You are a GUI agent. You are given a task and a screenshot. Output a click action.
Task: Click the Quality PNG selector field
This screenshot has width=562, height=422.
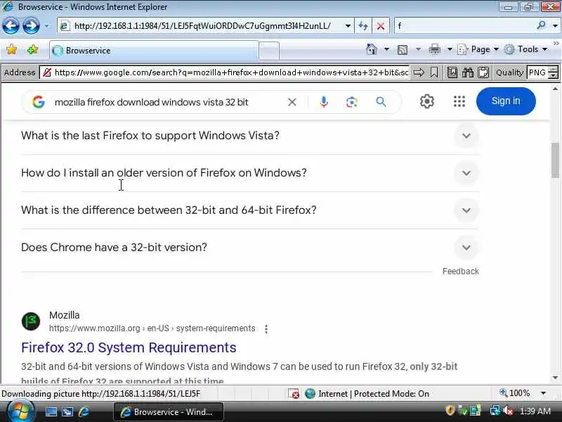click(538, 72)
